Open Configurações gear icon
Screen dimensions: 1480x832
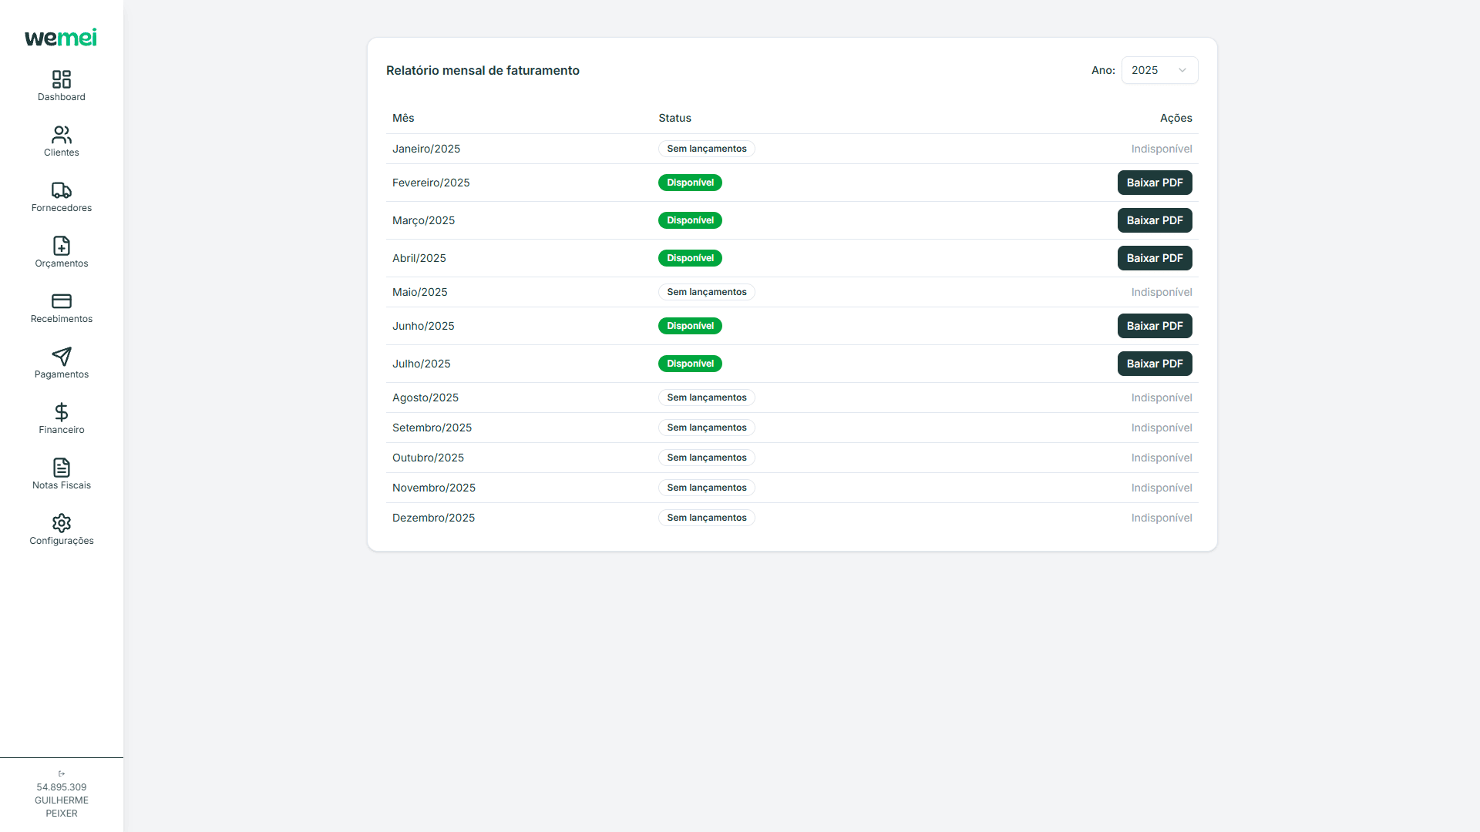click(62, 523)
